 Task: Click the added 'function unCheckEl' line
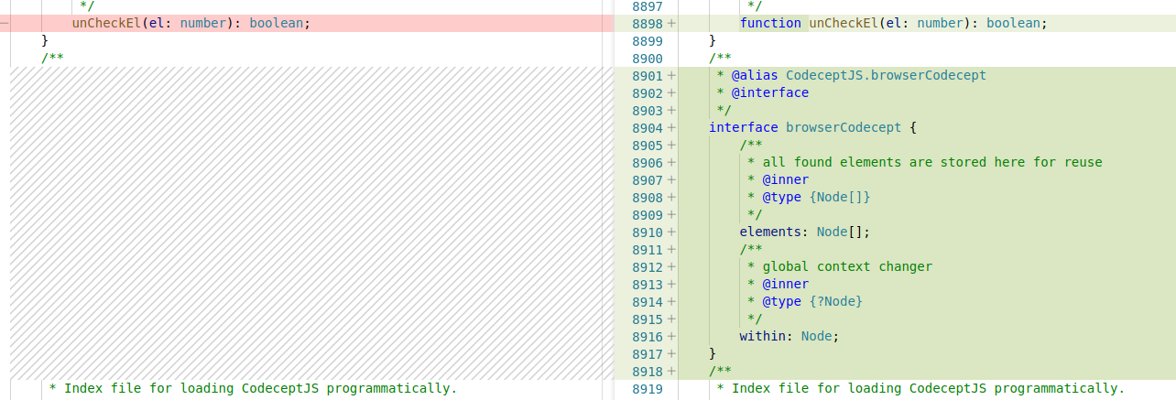click(x=893, y=23)
